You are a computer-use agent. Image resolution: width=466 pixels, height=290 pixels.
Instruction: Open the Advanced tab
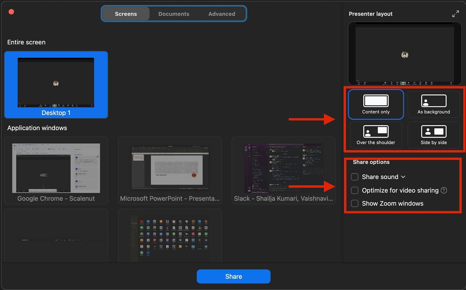point(222,14)
